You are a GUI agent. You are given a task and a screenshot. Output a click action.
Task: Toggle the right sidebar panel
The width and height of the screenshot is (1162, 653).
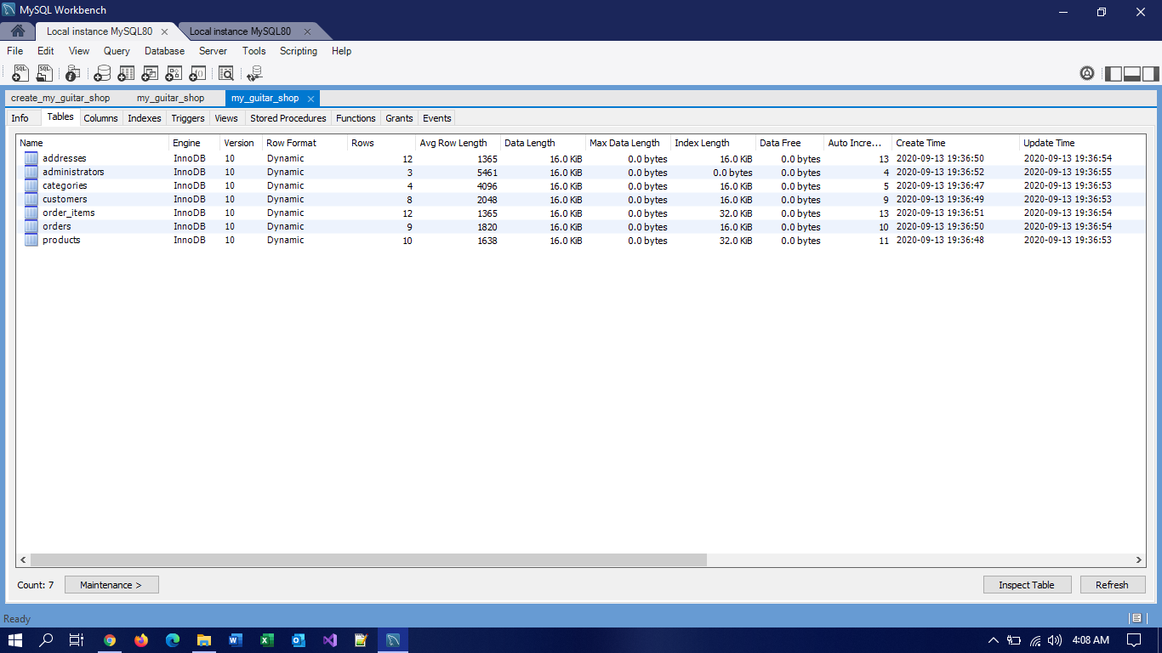(x=1151, y=73)
